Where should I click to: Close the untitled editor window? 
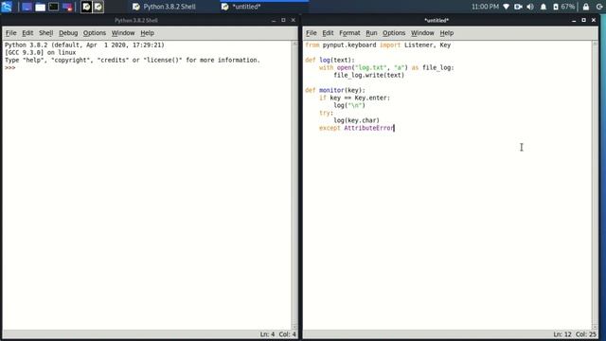point(594,20)
